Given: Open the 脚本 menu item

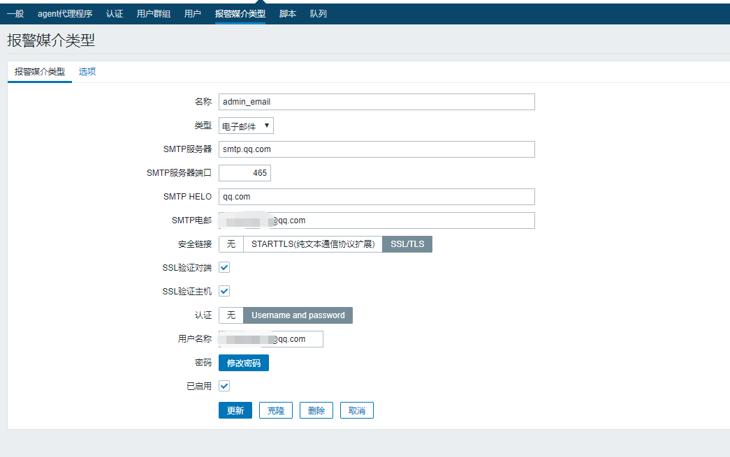Looking at the screenshot, I should 288,14.
